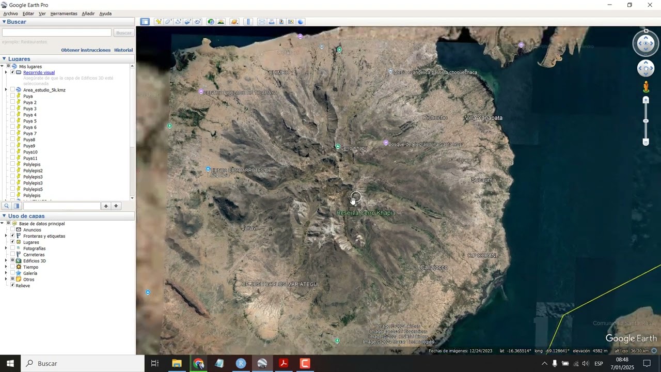The image size is (661, 372).
Task: Select the Add Path tool
Action: click(x=178, y=22)
